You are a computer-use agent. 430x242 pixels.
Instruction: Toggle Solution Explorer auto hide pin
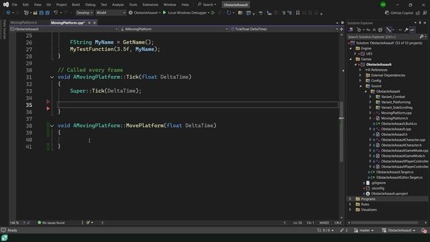420,23
